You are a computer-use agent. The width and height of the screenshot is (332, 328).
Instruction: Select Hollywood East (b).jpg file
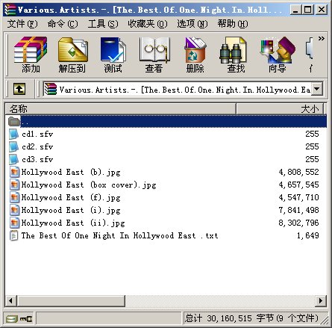[71, 172]
